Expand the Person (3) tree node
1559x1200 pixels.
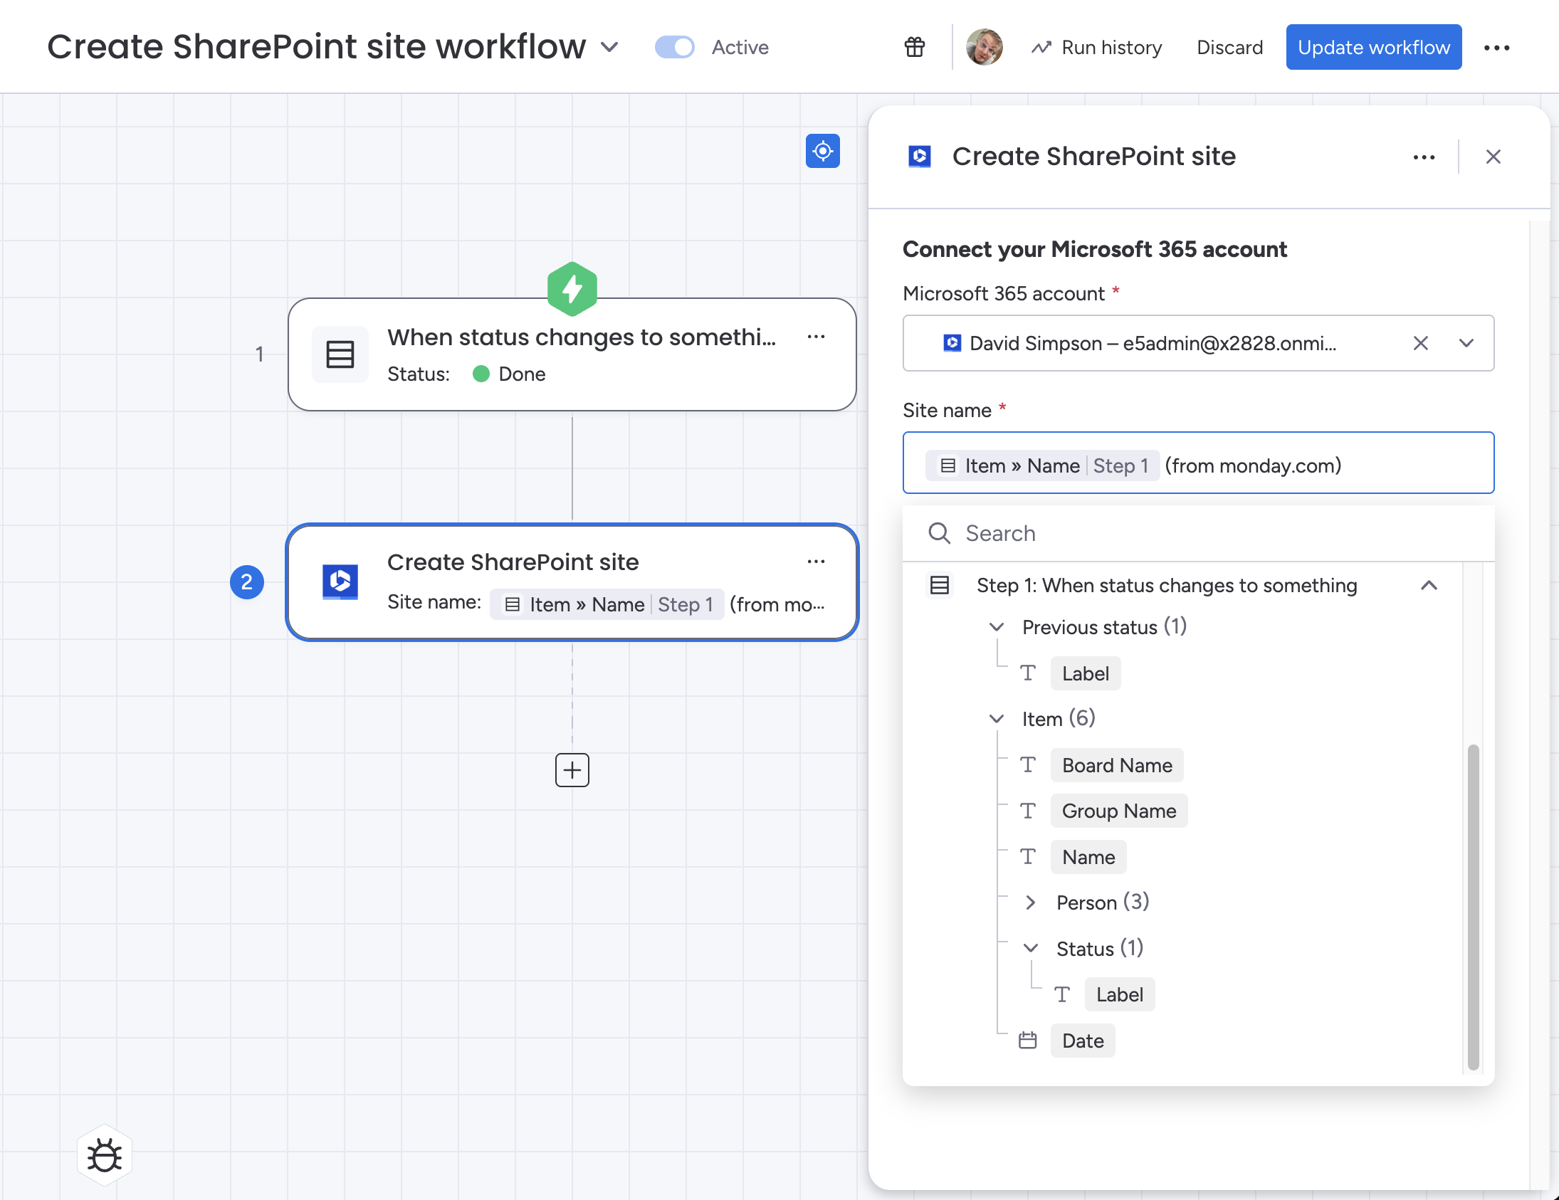(1030, 902)
